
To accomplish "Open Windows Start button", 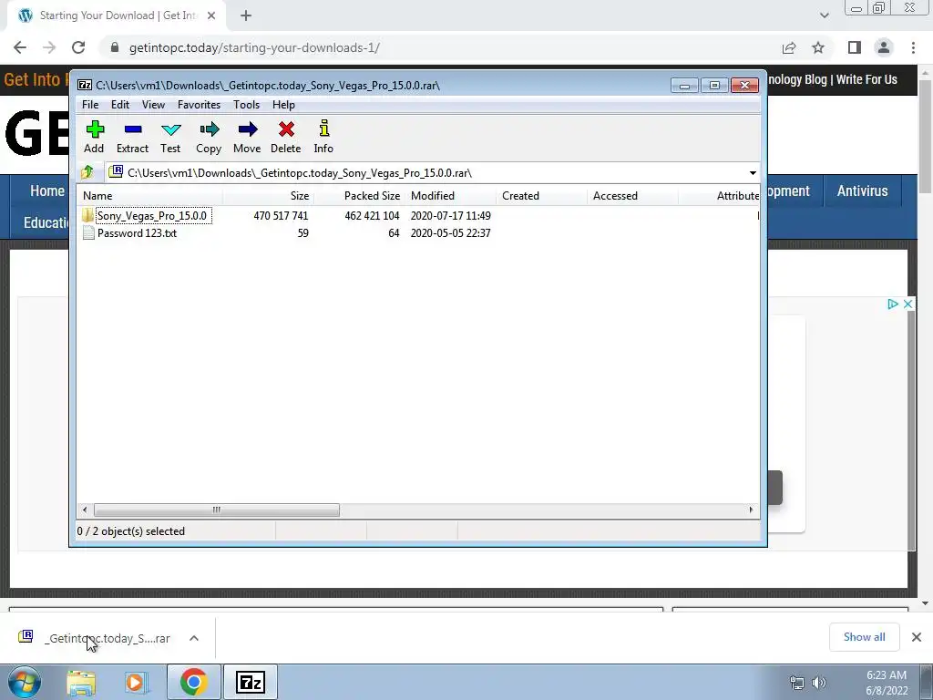I will [24, 682].
